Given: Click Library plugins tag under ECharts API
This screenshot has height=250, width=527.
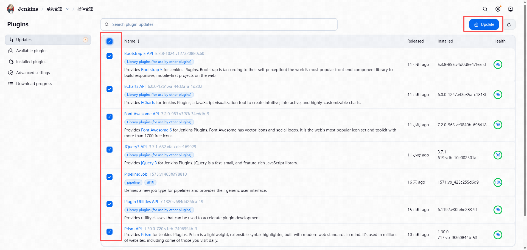Looking at the screenshot, I should 159,95.
